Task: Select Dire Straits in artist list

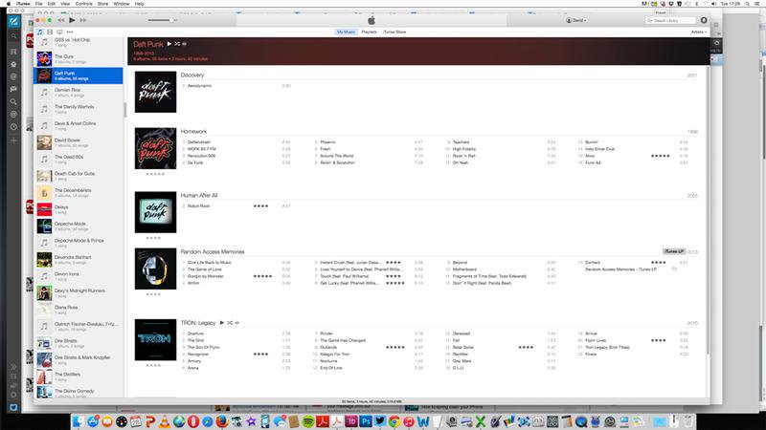Action: pyautogui.click(x=79, y=343)
